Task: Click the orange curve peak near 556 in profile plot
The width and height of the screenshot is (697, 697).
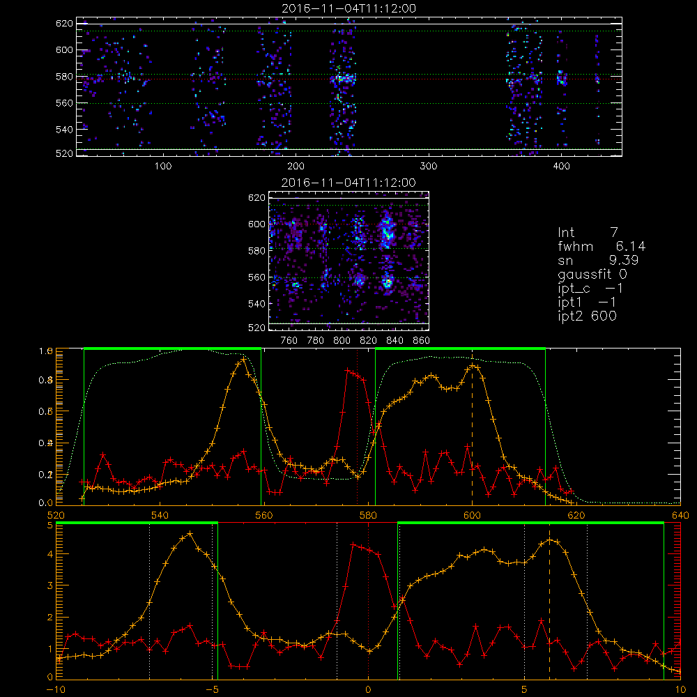Action: pyautogui.click(x=243, y=359)
